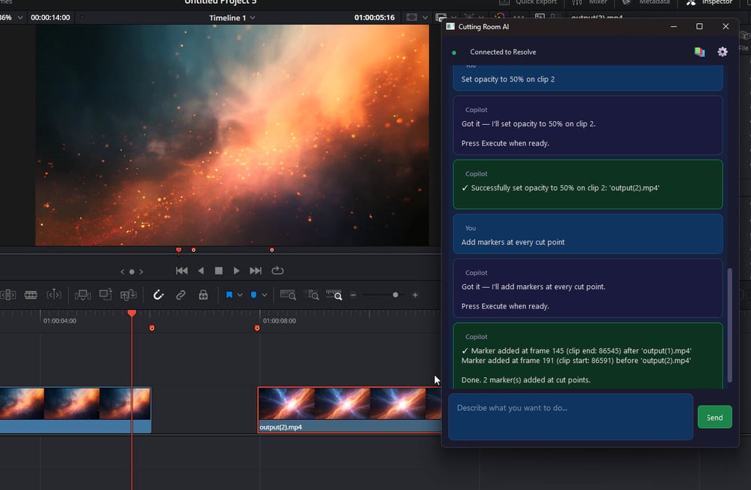751x490 pixels.
Task: Add a blue marker to the timeline
Action: (x=253, y=295)
